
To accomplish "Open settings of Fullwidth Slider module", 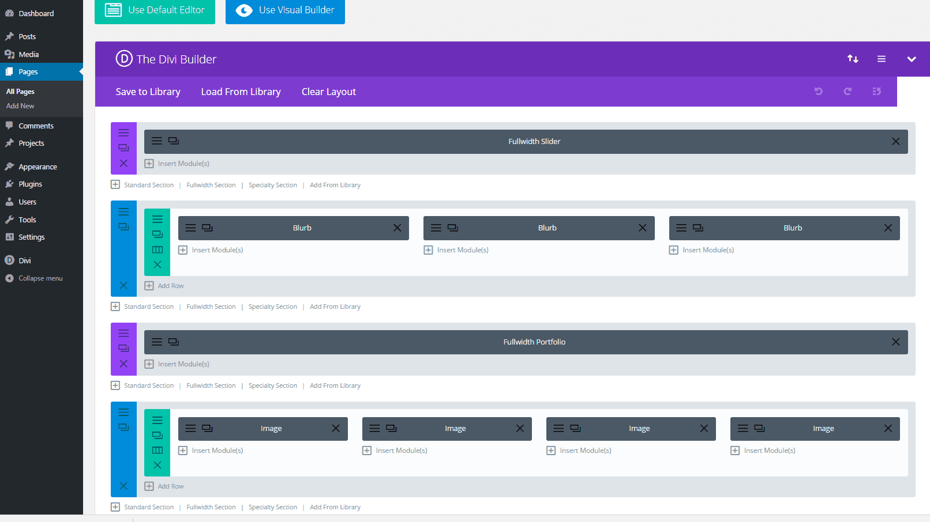I will pos(156,141).
